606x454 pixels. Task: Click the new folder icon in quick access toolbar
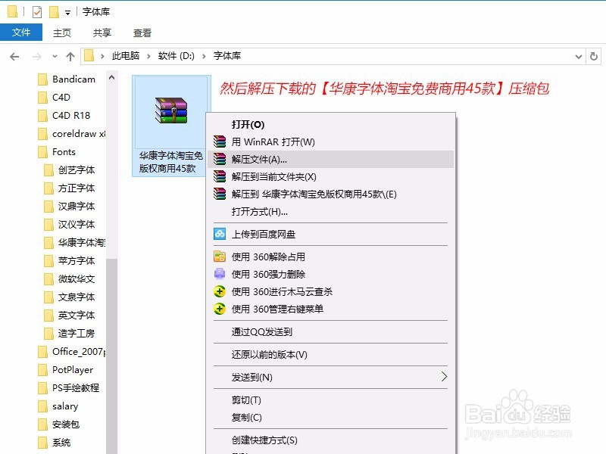(x=54, y=12)
